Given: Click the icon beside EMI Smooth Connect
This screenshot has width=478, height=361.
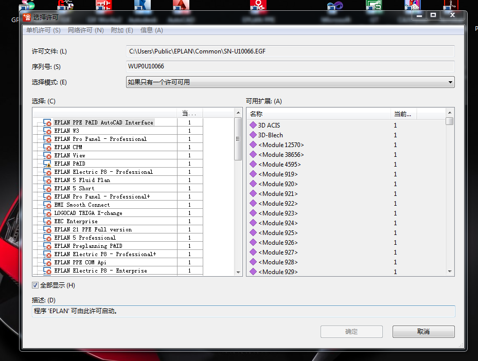Looking at the screenshot, I should coord(47,205).
